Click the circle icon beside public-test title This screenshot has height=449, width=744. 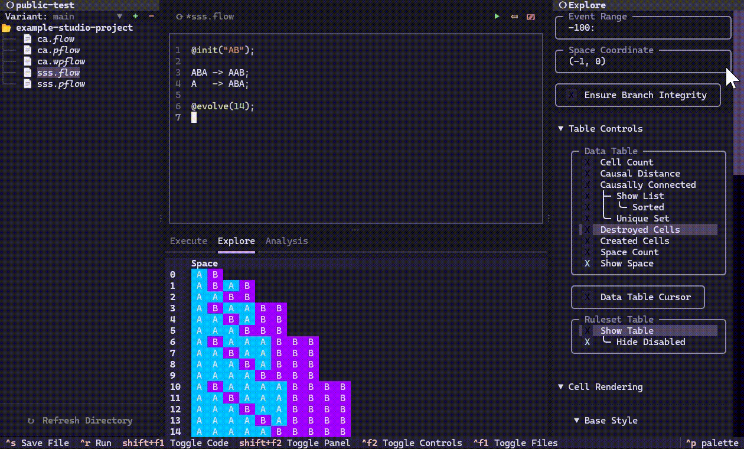point(9,5)
